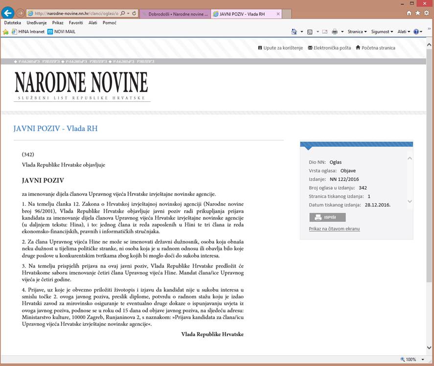
Task: Expand the Stranica dropdown menu
Action: click(x=357, y=32)
